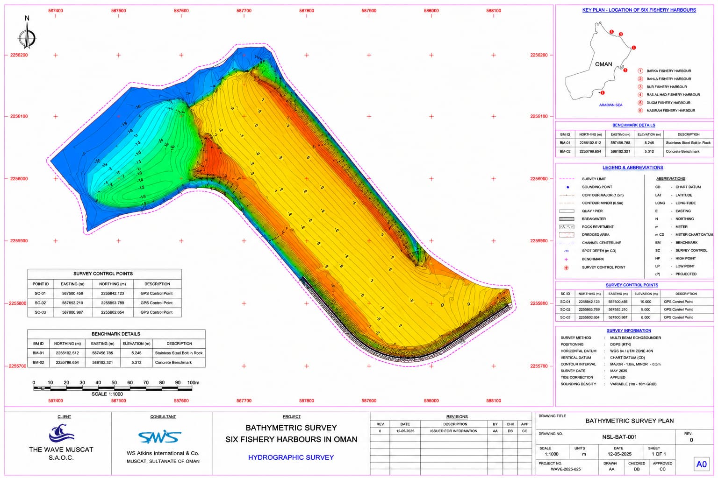Click the Contour Major line symbol in legend

567,195
